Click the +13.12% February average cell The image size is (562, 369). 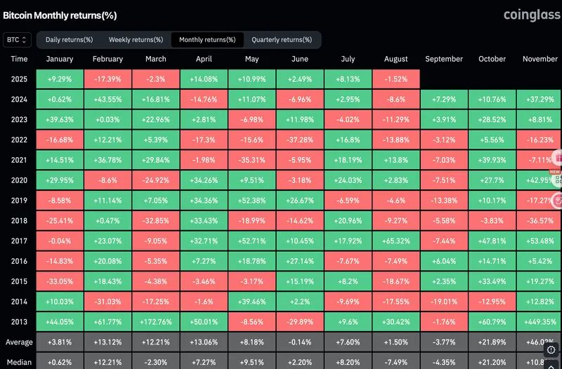[x=107, y=342]
